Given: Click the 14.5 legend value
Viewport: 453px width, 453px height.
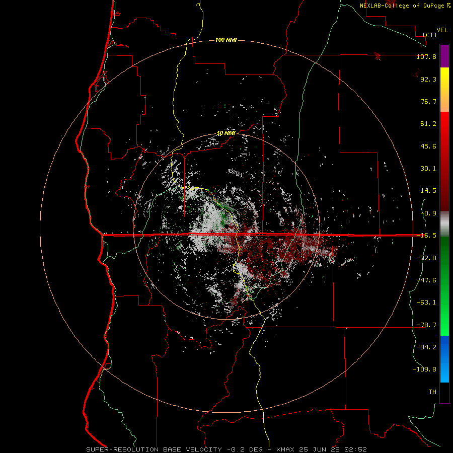Looking at the screenshot, I should point(428,191).
